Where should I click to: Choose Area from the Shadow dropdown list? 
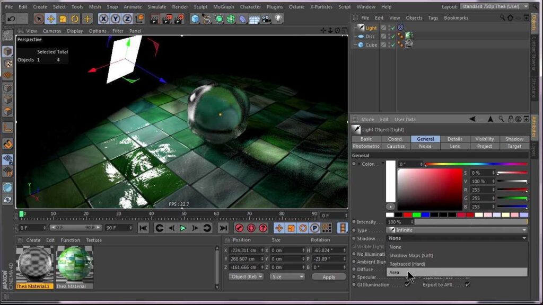tap(395, 272)
